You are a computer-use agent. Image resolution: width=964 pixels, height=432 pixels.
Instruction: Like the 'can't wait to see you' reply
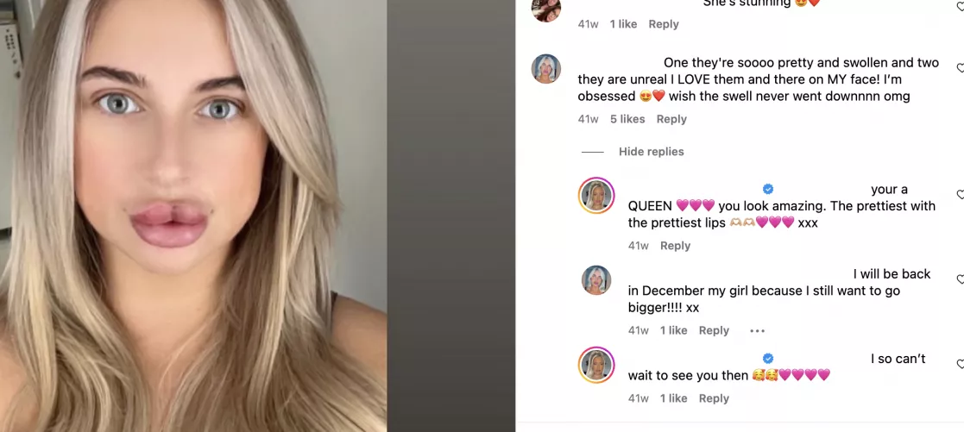(x=961, y=365)
